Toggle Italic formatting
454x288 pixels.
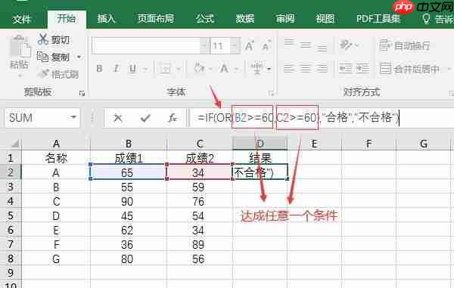[x=116, y=69]
